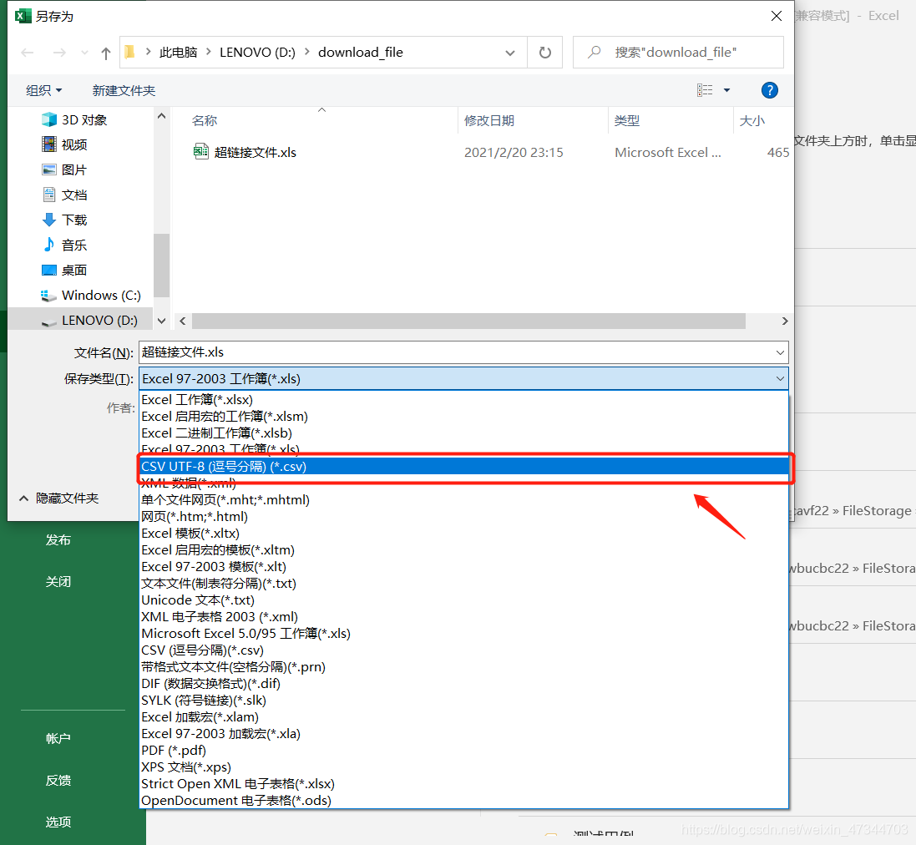
Task: Sort by 修改日期 column header
Action: [x=489, y=120]
